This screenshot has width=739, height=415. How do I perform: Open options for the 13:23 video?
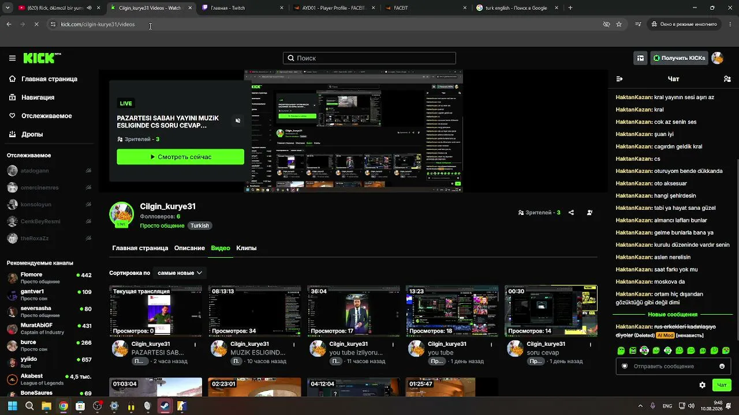pyautogui.click(x=491, y=345)
